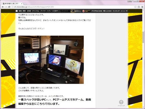The width and height of the screenshot is (145, 109).
Task: Open a new tab beside the current tab
Action: tap(25, 4)
